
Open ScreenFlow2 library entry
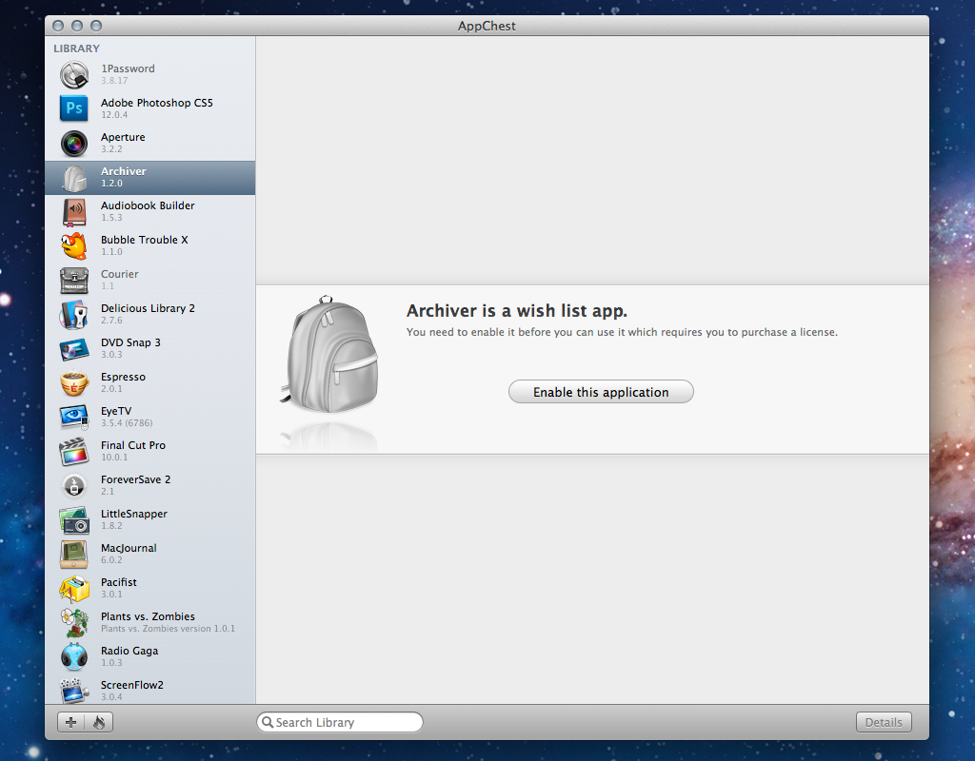coord(149,689)
